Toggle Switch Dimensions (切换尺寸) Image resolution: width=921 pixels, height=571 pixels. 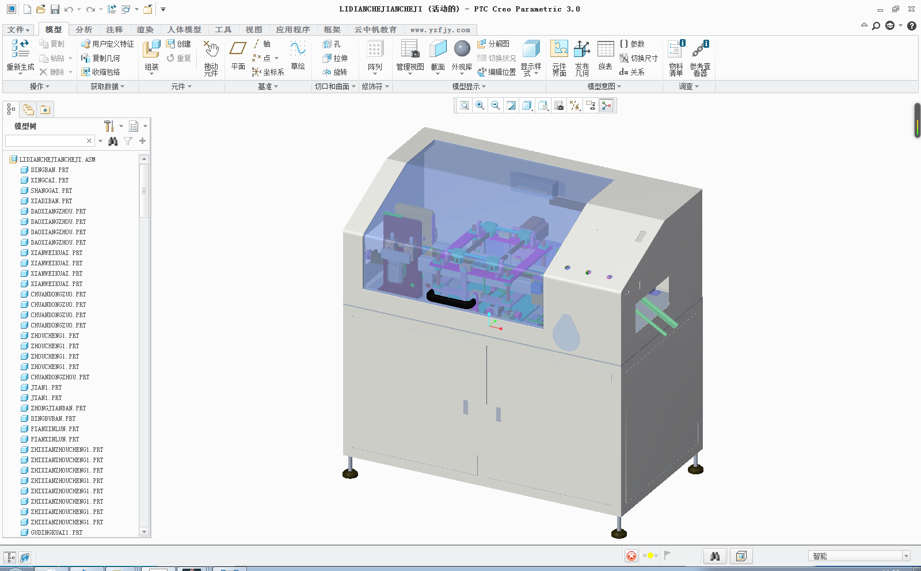[638, 58]
